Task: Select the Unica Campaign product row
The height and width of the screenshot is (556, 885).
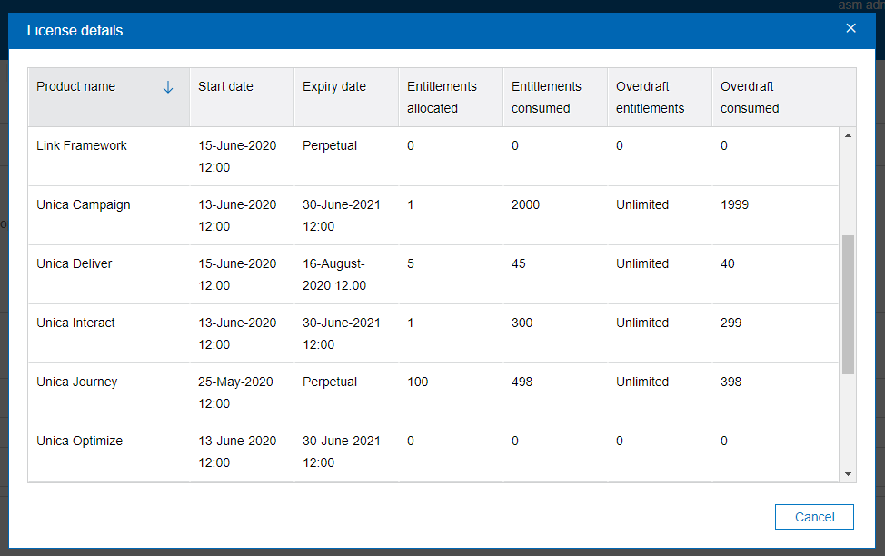Action: (84, 205)
